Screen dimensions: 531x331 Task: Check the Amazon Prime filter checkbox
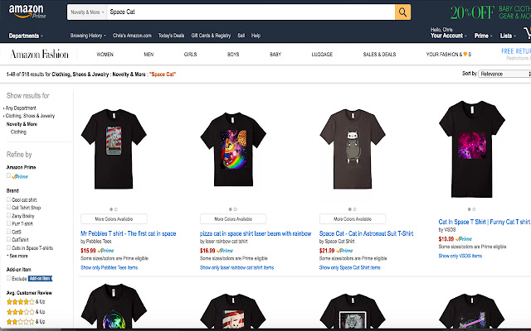click(x=8, y=176)
